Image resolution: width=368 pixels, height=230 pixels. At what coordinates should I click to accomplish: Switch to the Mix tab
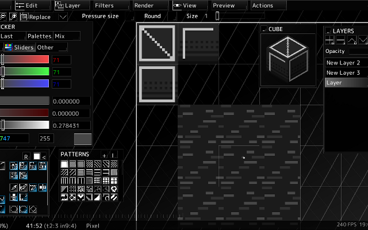(67, 36)
